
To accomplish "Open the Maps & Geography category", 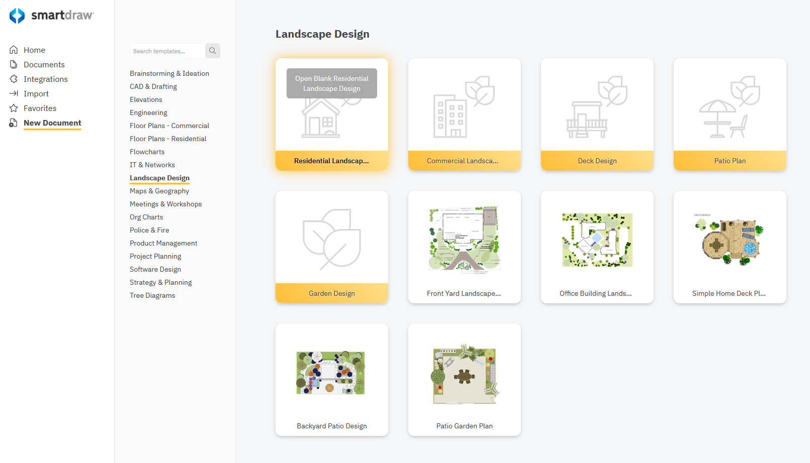I will click(x=159, y=191).
